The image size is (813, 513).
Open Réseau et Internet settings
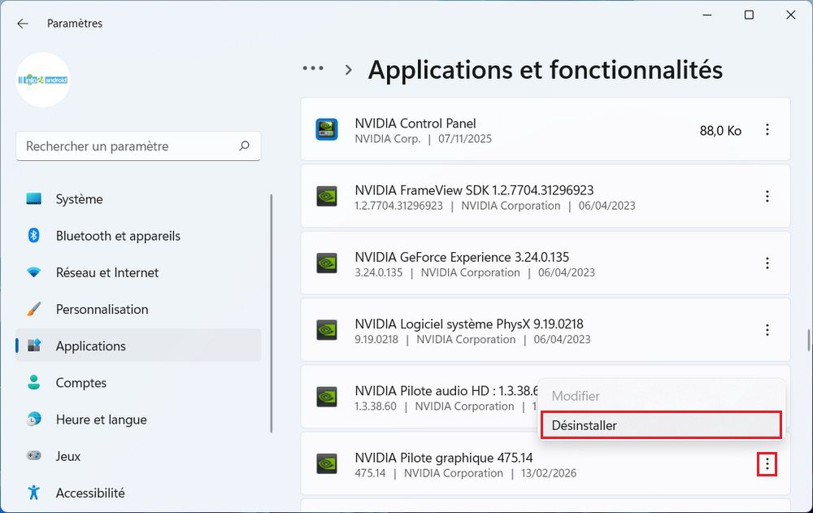pos(138,273)
